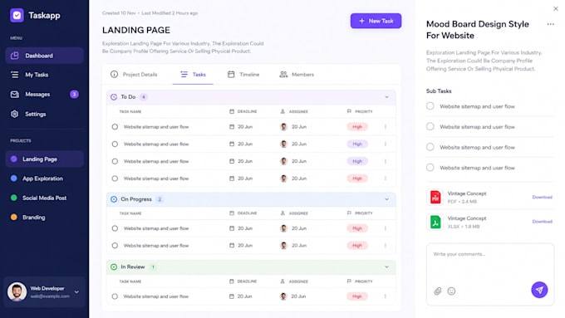Click the red PDF file icon
The height and width of the screenshot is (318, 565).
click(435, 197)
